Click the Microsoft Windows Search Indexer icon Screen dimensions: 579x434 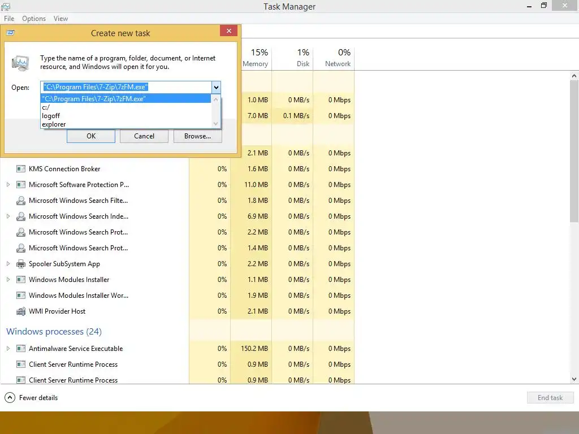(21, 216)
